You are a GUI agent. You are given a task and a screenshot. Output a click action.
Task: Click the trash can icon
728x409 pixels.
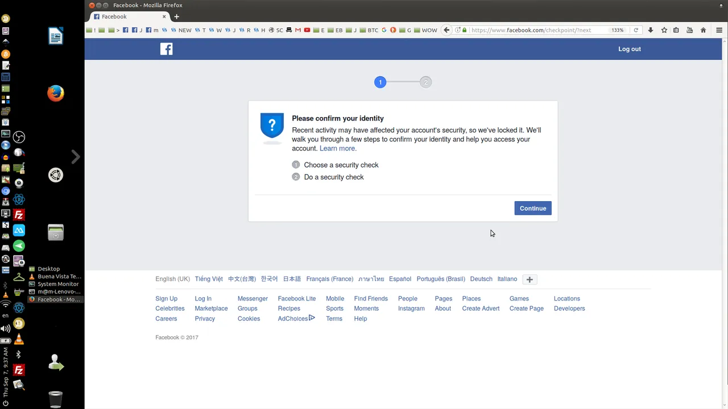click(55, 399)
